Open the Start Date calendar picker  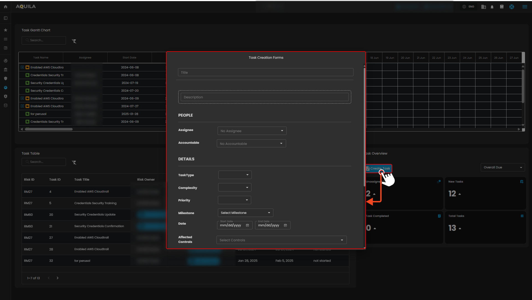[247, 225]
